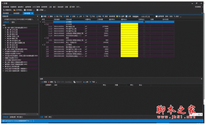Click the red X 删除 in the 定额 toolbar
This screenshot has width=205, height=124.
tap(51, 82)
